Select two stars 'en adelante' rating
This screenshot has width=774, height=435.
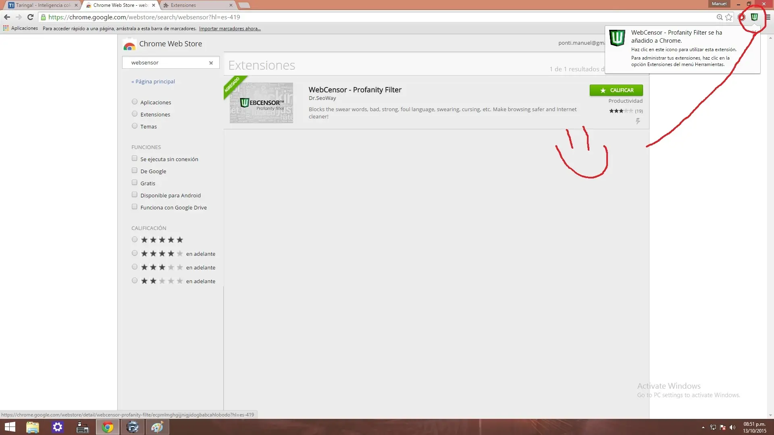135,281
